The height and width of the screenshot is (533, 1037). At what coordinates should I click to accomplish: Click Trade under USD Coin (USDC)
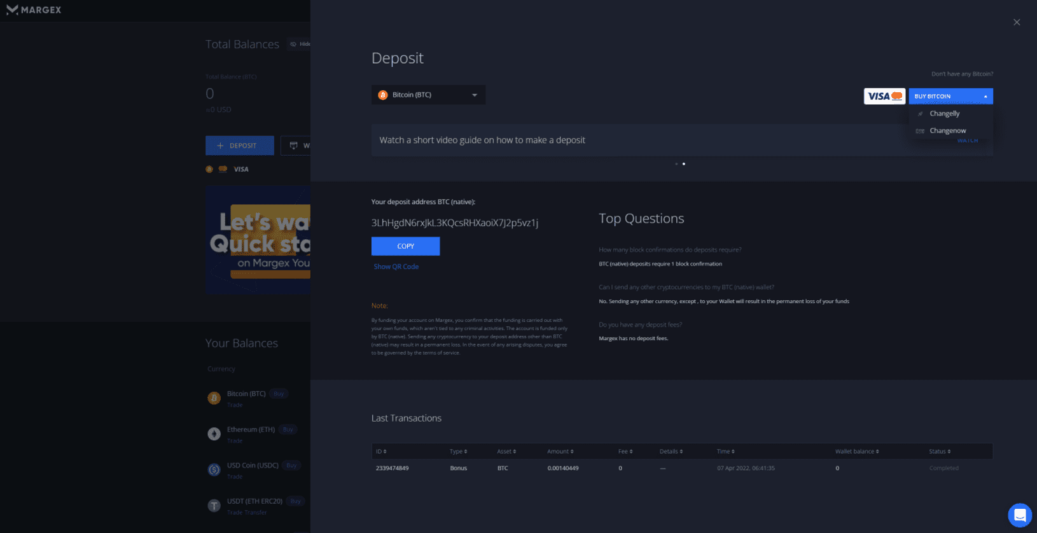coord(235,476)
